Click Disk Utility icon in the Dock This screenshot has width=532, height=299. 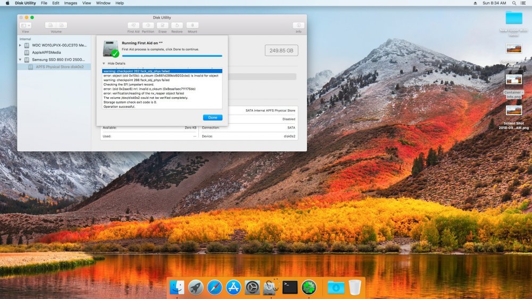coord(271,287)
